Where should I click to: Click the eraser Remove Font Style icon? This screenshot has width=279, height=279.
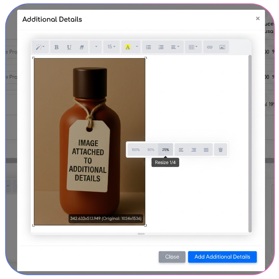click(82, 47)
